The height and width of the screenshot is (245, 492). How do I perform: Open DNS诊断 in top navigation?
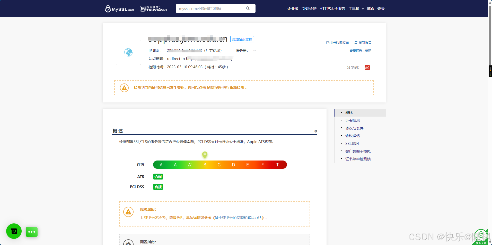click(x=309, y=9)
